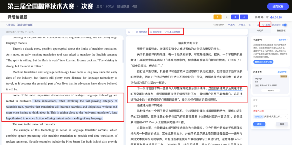Submit the exam with 提交试卷 button
Viewport: 292px width, 145px height.
(278, 6)
